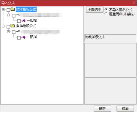Click the folder icon beside 技术指标公式
137x113 pixels.
(x=13, y=9)
